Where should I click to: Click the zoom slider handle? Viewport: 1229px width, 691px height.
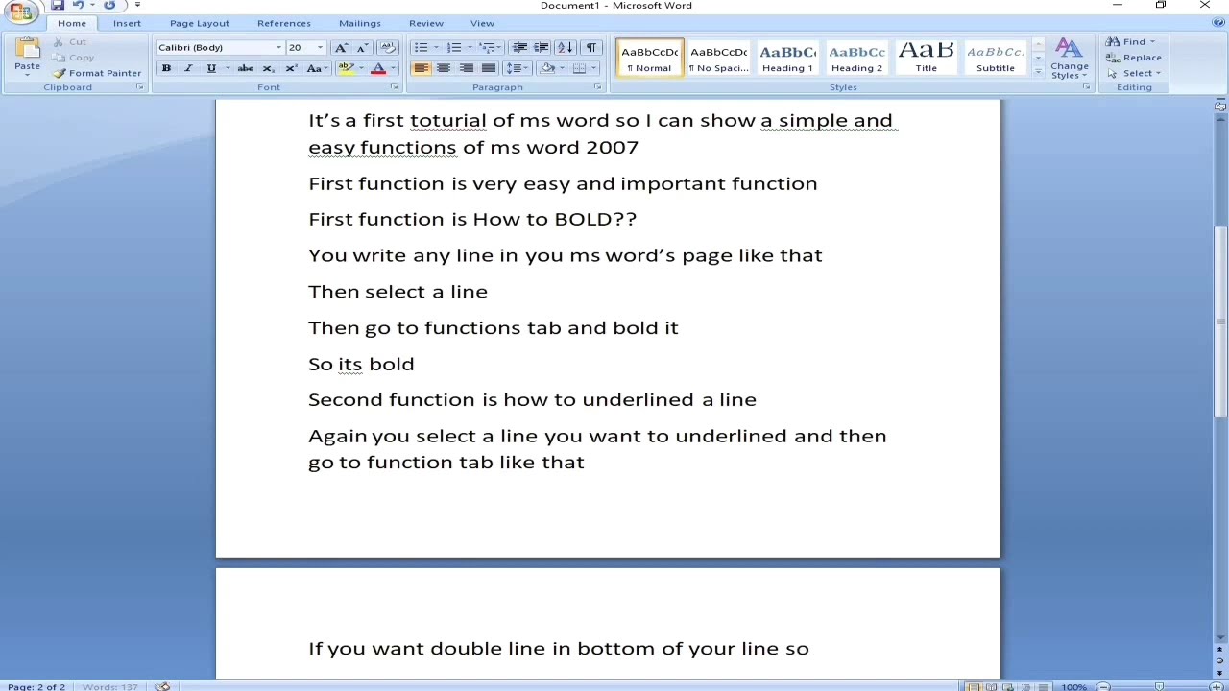coord(1160,686)
